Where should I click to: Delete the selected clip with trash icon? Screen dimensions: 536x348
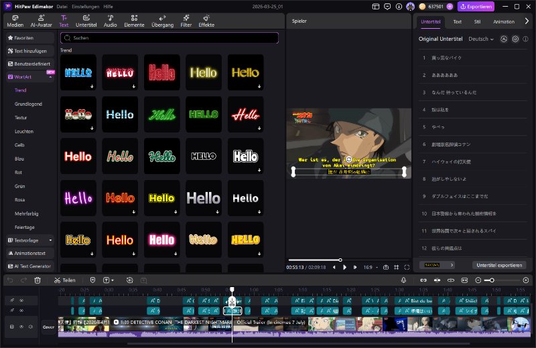point(38,280)
